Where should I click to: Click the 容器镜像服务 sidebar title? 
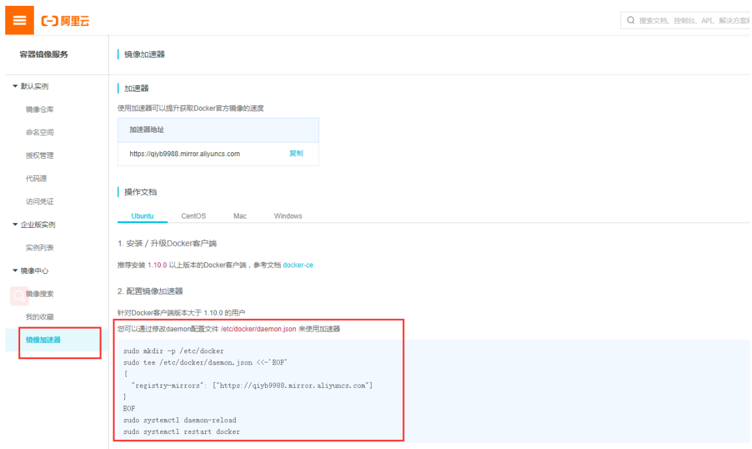44,54
